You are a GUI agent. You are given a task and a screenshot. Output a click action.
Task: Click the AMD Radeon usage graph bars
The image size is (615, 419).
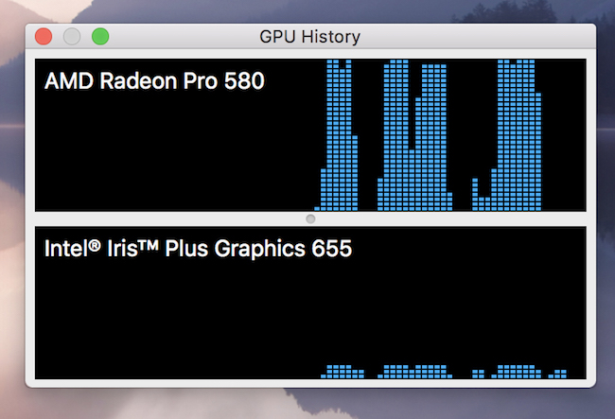429,135
